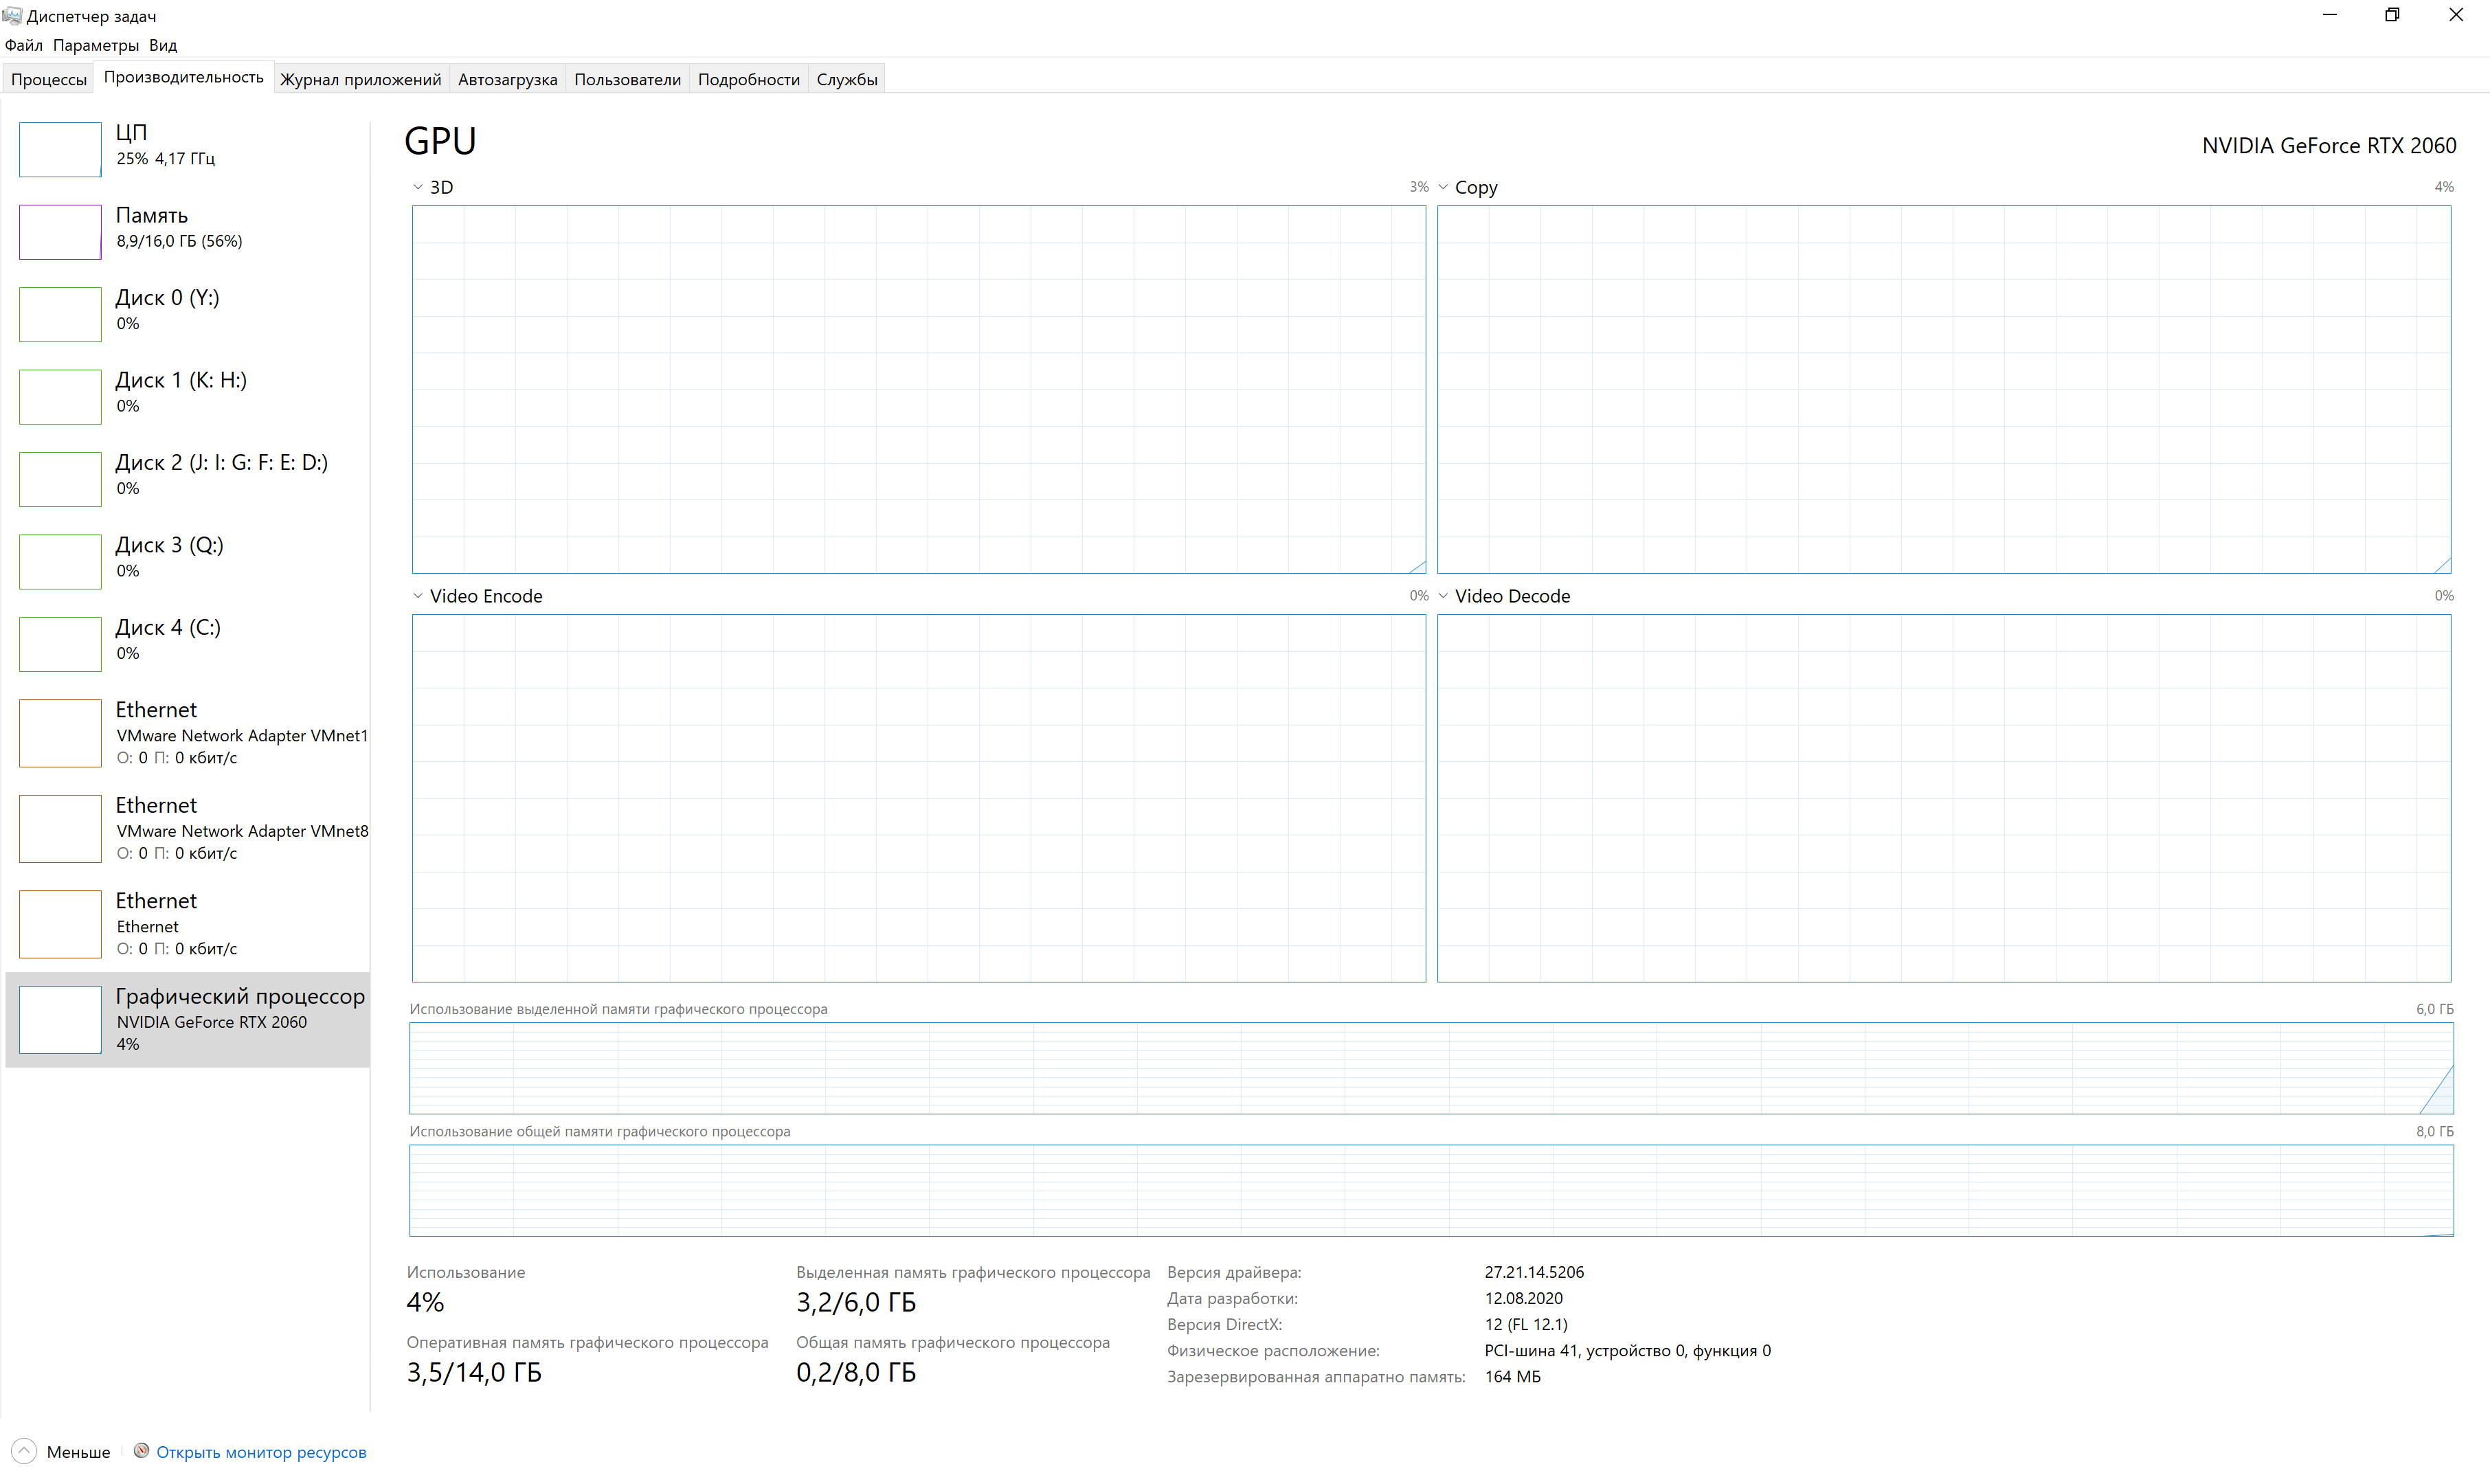Switch to the Журнал приложений tab
This screenshot has width=2490, height=1484.
coord(360,79)
